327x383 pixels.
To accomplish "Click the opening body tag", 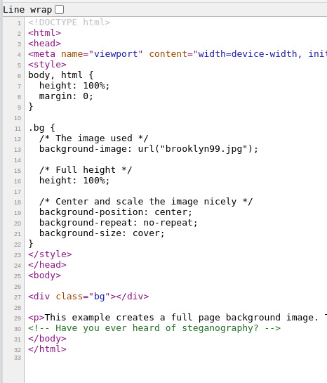I will 44,275.
